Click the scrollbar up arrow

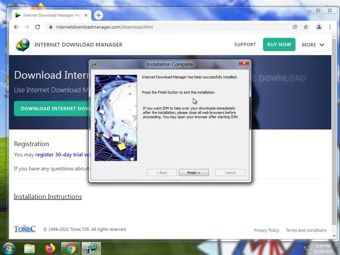point(334,36)
